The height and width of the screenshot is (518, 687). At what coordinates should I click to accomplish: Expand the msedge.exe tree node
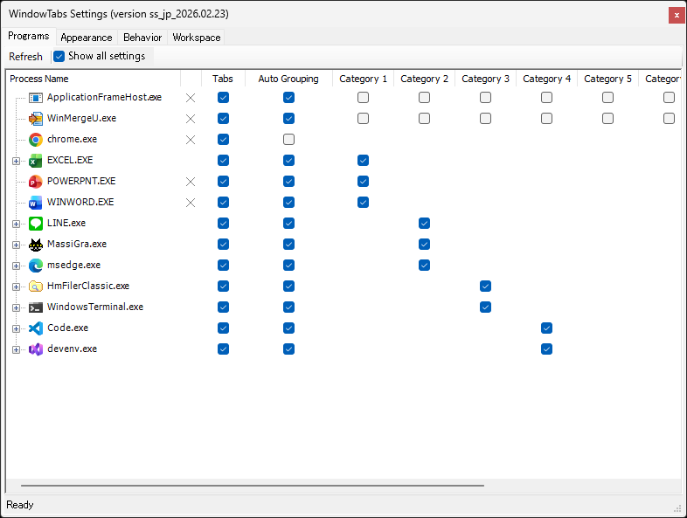coord(17,266)
